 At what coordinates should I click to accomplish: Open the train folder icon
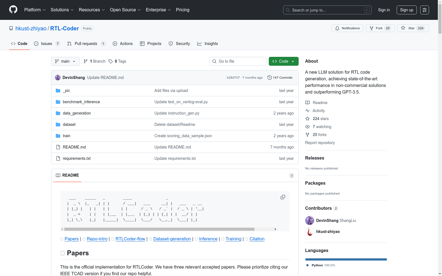point(58,136)
